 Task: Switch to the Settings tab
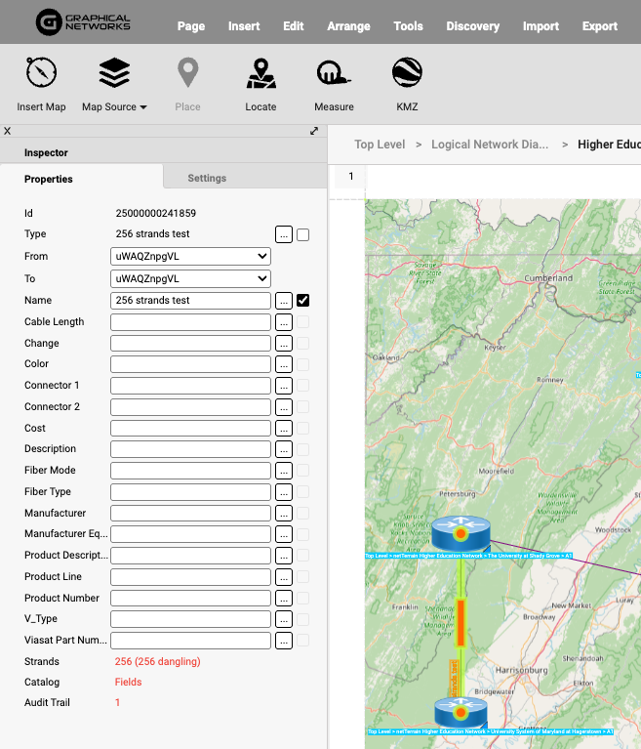click(207, 178)
